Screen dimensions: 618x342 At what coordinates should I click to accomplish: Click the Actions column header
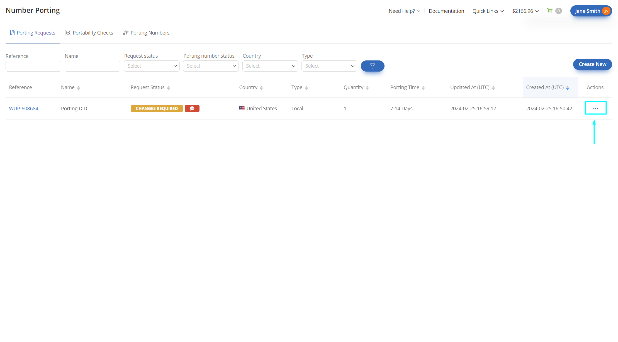tap(595, 87)
